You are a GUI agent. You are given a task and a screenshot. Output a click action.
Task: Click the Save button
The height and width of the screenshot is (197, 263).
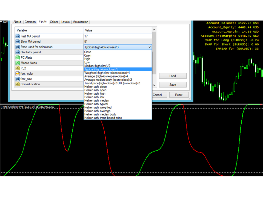point(173,85)
